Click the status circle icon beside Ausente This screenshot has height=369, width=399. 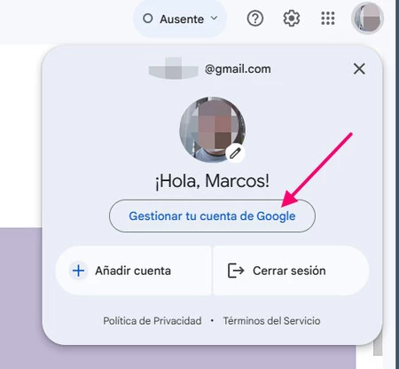tap(148, 19)
